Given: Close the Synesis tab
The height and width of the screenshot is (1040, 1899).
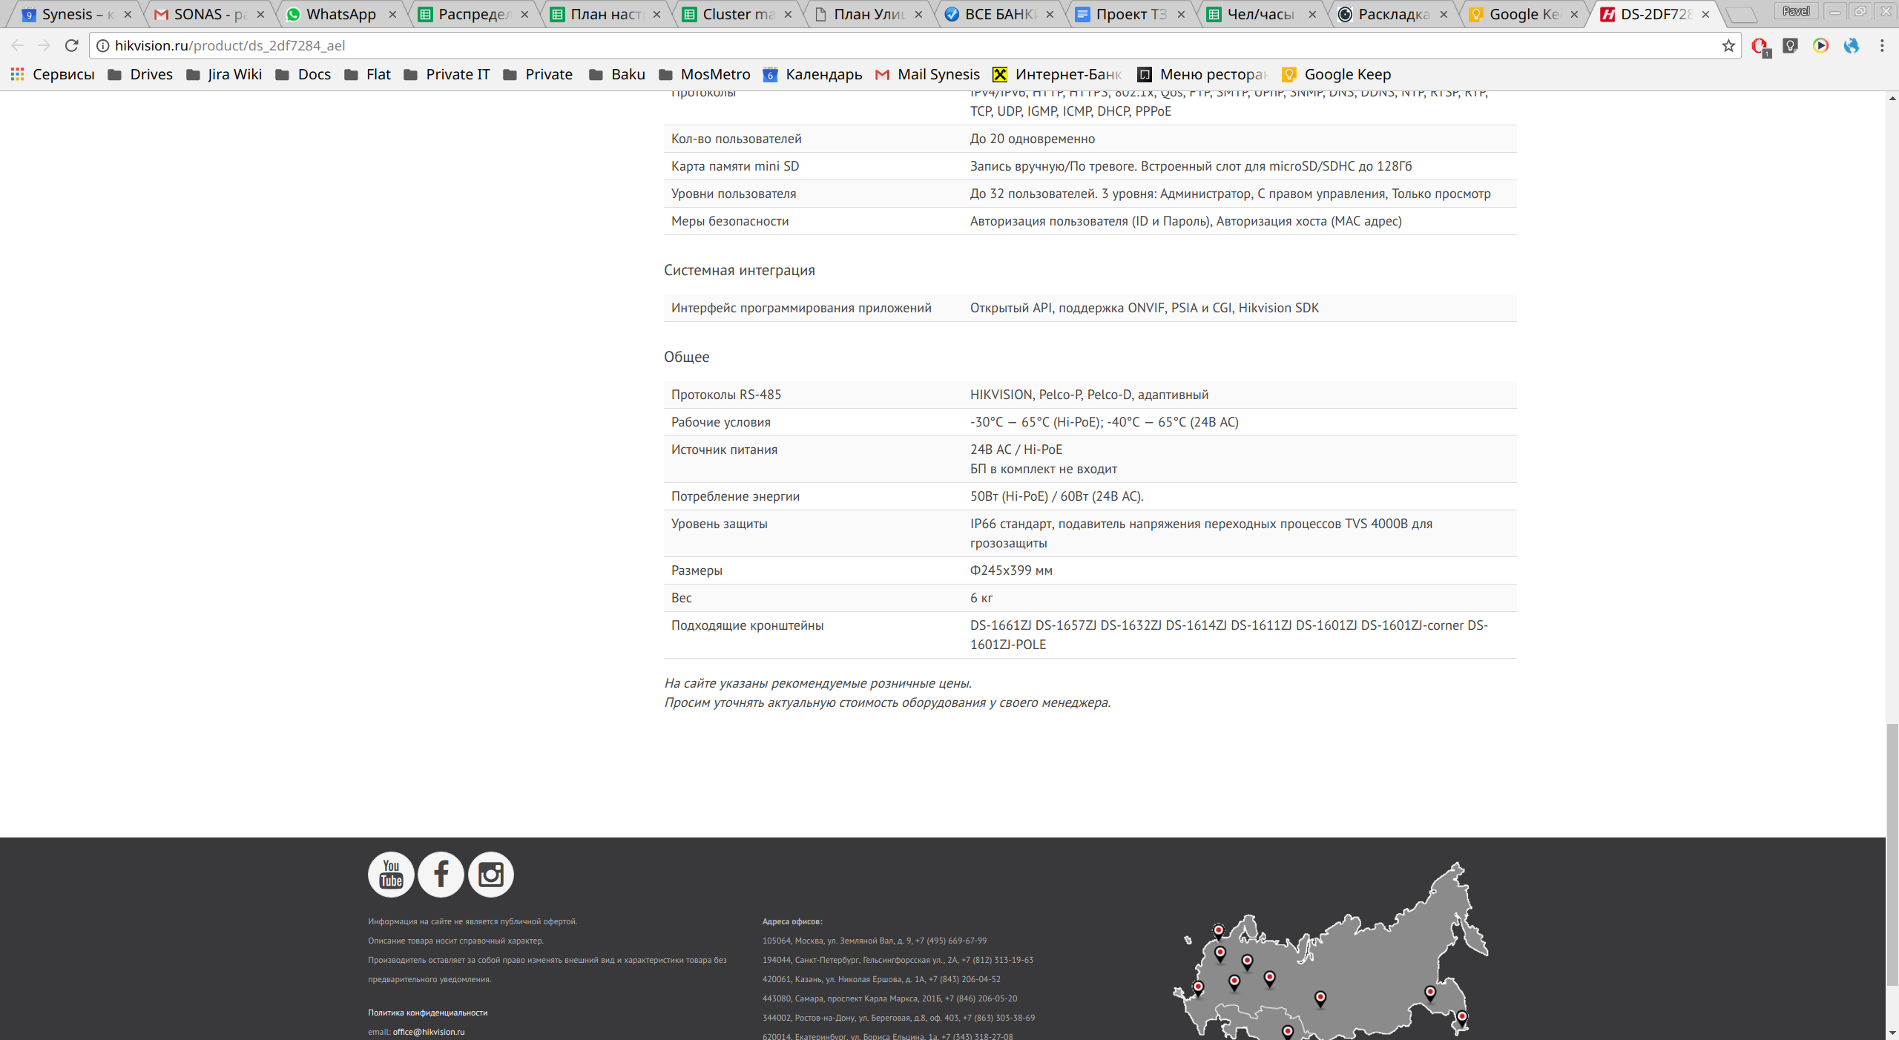Looking at the screenshot, I should pyautogui.click(x=128, y=14).
